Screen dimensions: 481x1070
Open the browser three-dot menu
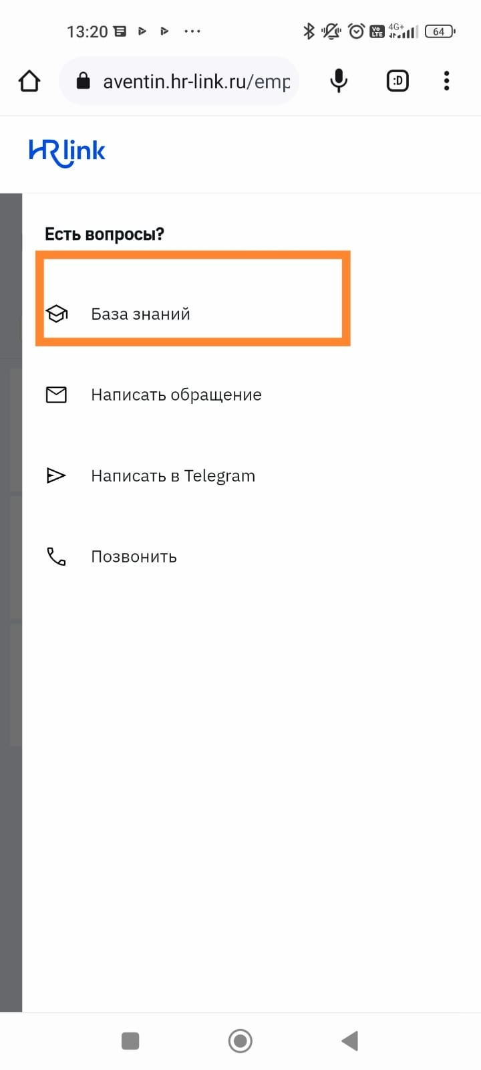(446, 82)
